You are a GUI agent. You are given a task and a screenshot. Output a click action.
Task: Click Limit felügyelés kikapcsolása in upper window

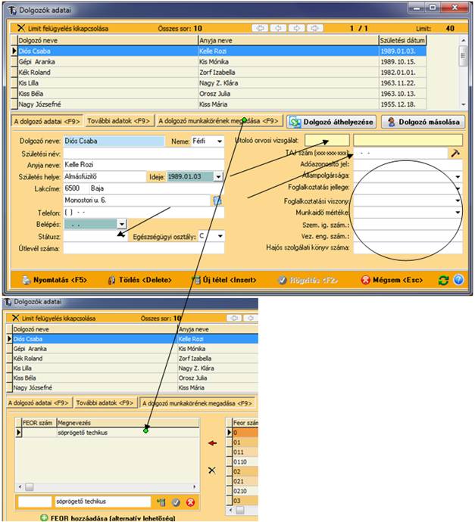click(x=64, y=28)
